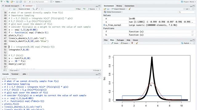Close the decode message.R tab
The width and height of the screenshot is (197, 110).
coord(20,6)
